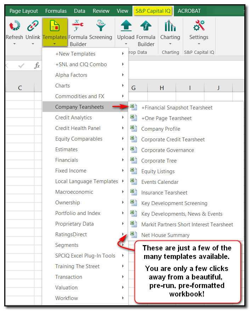This screenshot has width=250, height=311.
Task: Click the Equity Listings file icon
Action: pos(133,171)
